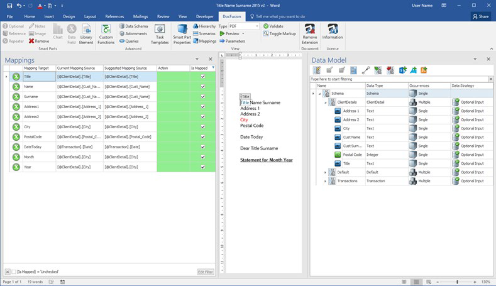Toggle Is Mapped checkbox for Address1 row
Image resolution: width=496 pixels, height=286 pixels.
(203, 107)
